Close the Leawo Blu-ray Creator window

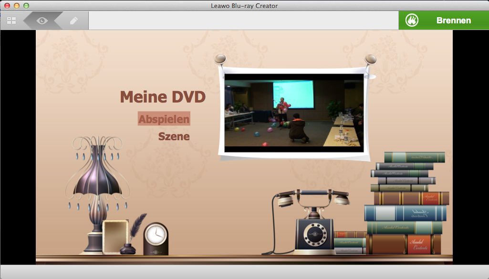7,6
